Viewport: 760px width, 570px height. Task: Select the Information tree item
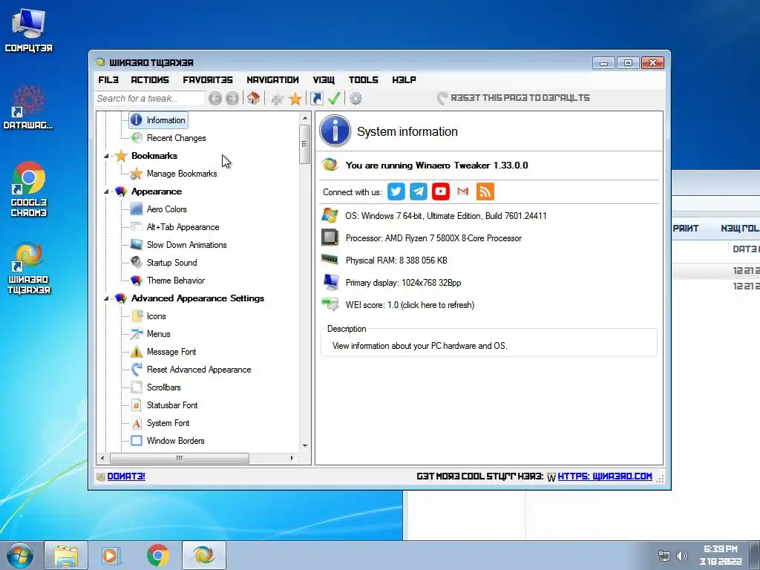tap(158, 120)
